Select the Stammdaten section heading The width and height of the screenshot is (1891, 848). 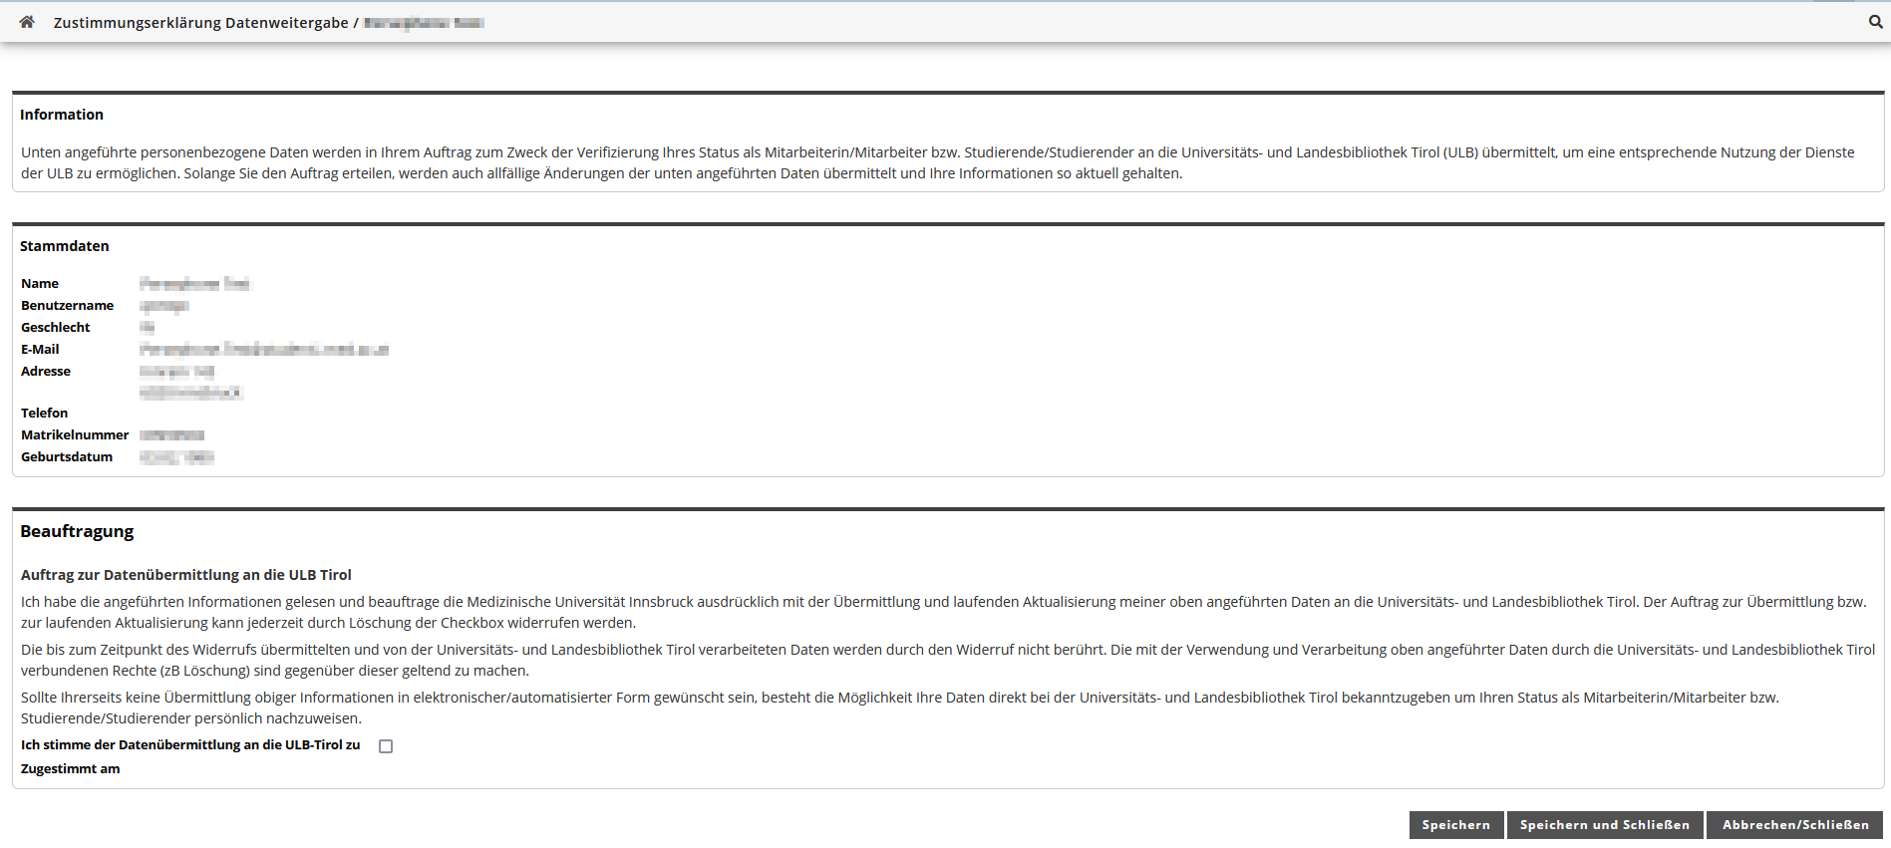65,246
